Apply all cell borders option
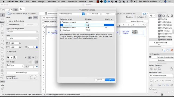The width and height of the screenshot is (174, 97). coord(36,62)
